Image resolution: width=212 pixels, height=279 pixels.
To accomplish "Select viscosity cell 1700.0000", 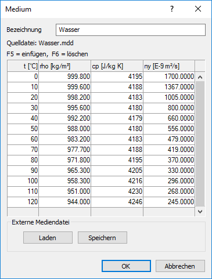I will (x=169, y=77).
